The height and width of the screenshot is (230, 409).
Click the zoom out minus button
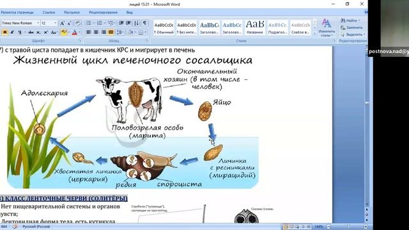click(x=328, y=226)
